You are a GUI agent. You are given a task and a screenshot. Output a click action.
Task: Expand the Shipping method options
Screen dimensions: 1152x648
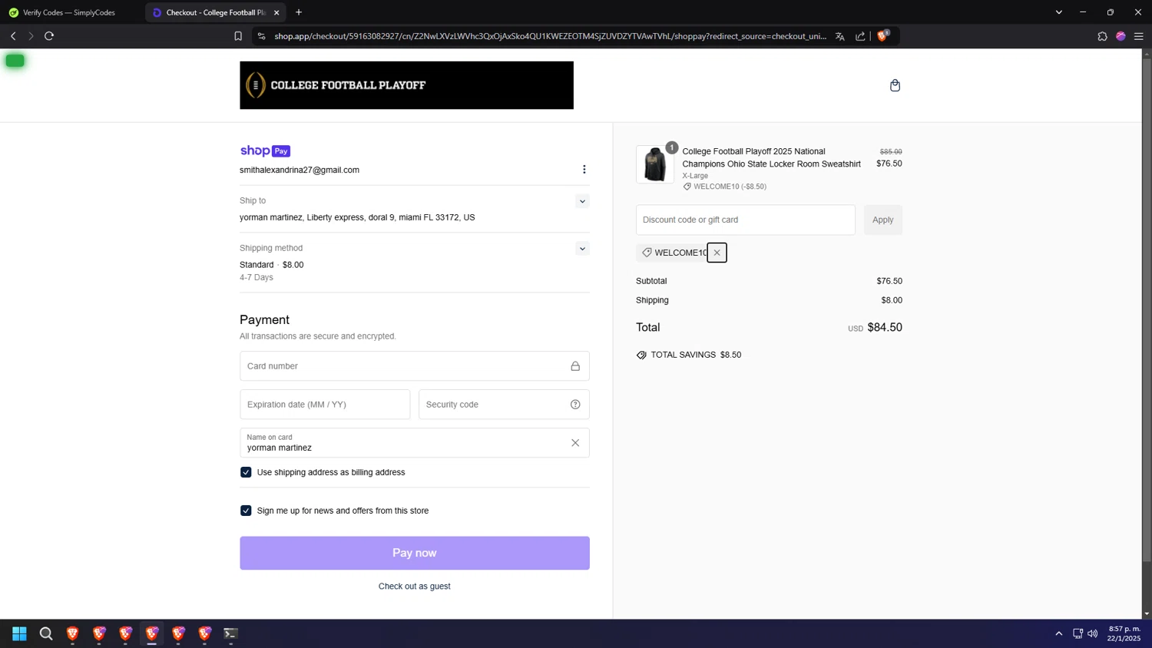[x=582, y=249]
